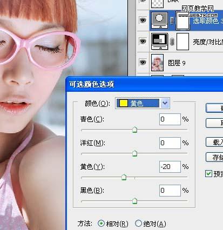Select the 相对(R) method radio button
This screenshot has width=223, height=230.
[101, 224]
